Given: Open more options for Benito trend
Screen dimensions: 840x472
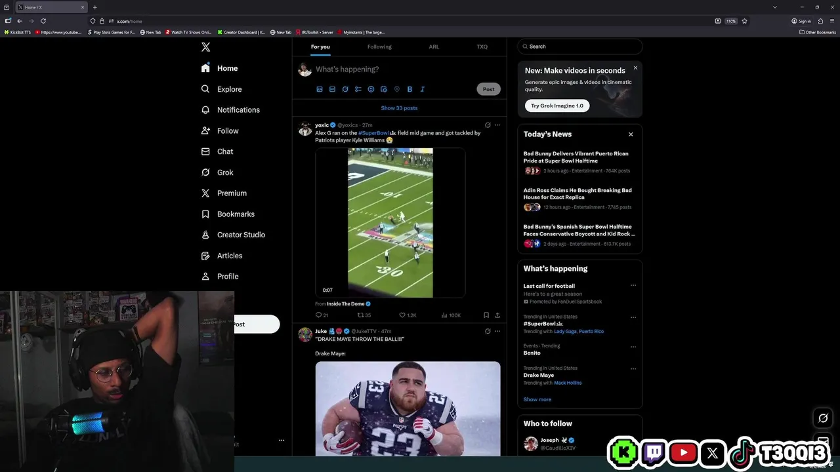Looking at the screenshot, I should tap(633, 346).
